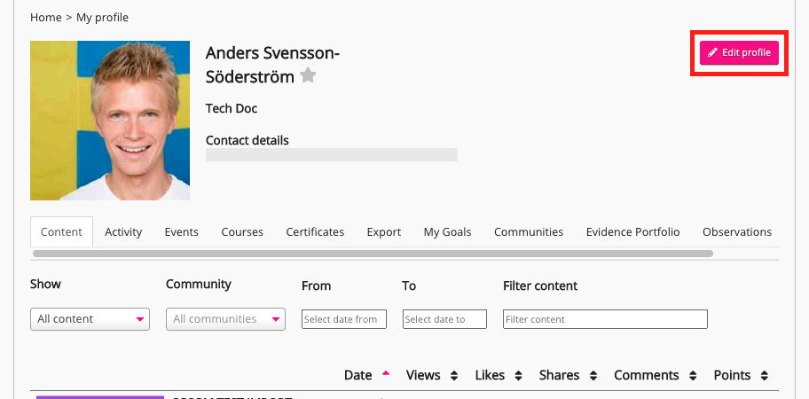Click the Edit profile button
The image size is (809, 399).
click(739, 53)
